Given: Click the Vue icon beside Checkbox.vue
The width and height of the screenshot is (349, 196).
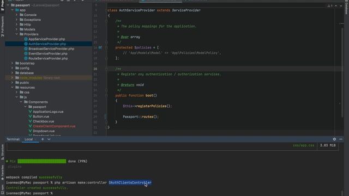Looking at the screenshot, I should (31, 121).
